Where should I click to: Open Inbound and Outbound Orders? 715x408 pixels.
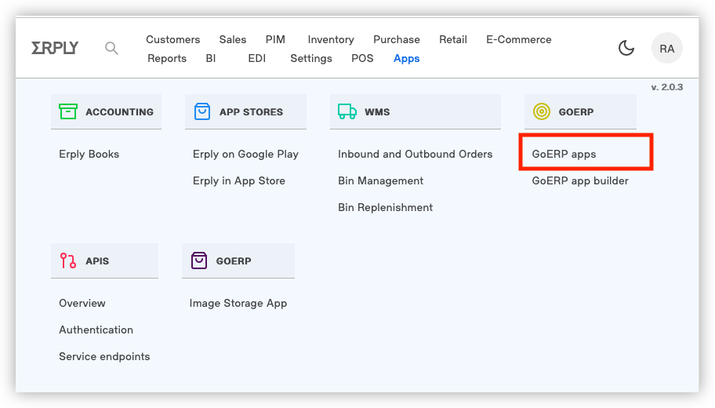click(x=415, y=155)
